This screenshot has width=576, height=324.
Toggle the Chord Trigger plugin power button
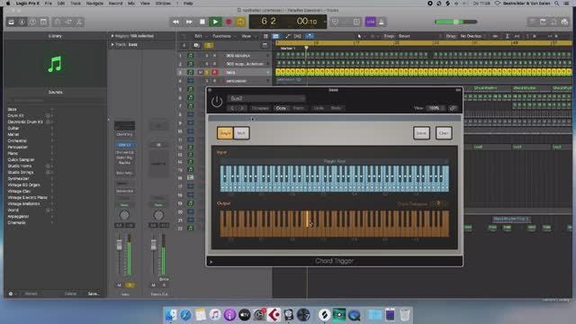217,102
